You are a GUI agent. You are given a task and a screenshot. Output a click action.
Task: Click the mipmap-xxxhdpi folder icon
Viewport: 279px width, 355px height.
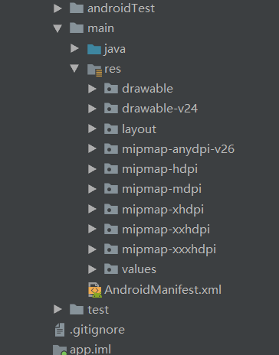pos(111,249)
